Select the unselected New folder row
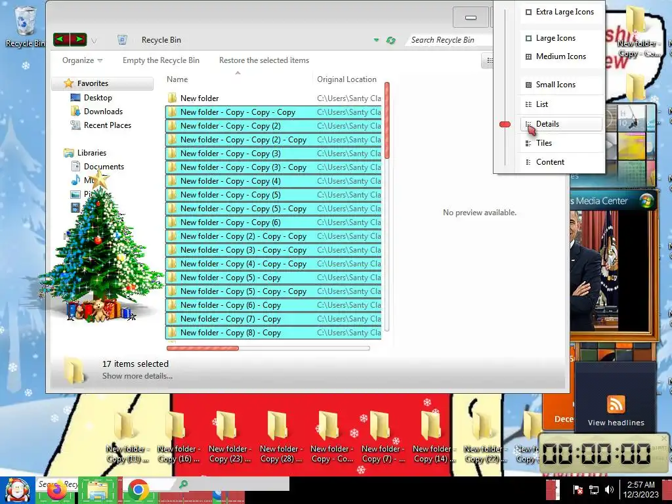Screen dimensions: 672x504 click(273, 98)
